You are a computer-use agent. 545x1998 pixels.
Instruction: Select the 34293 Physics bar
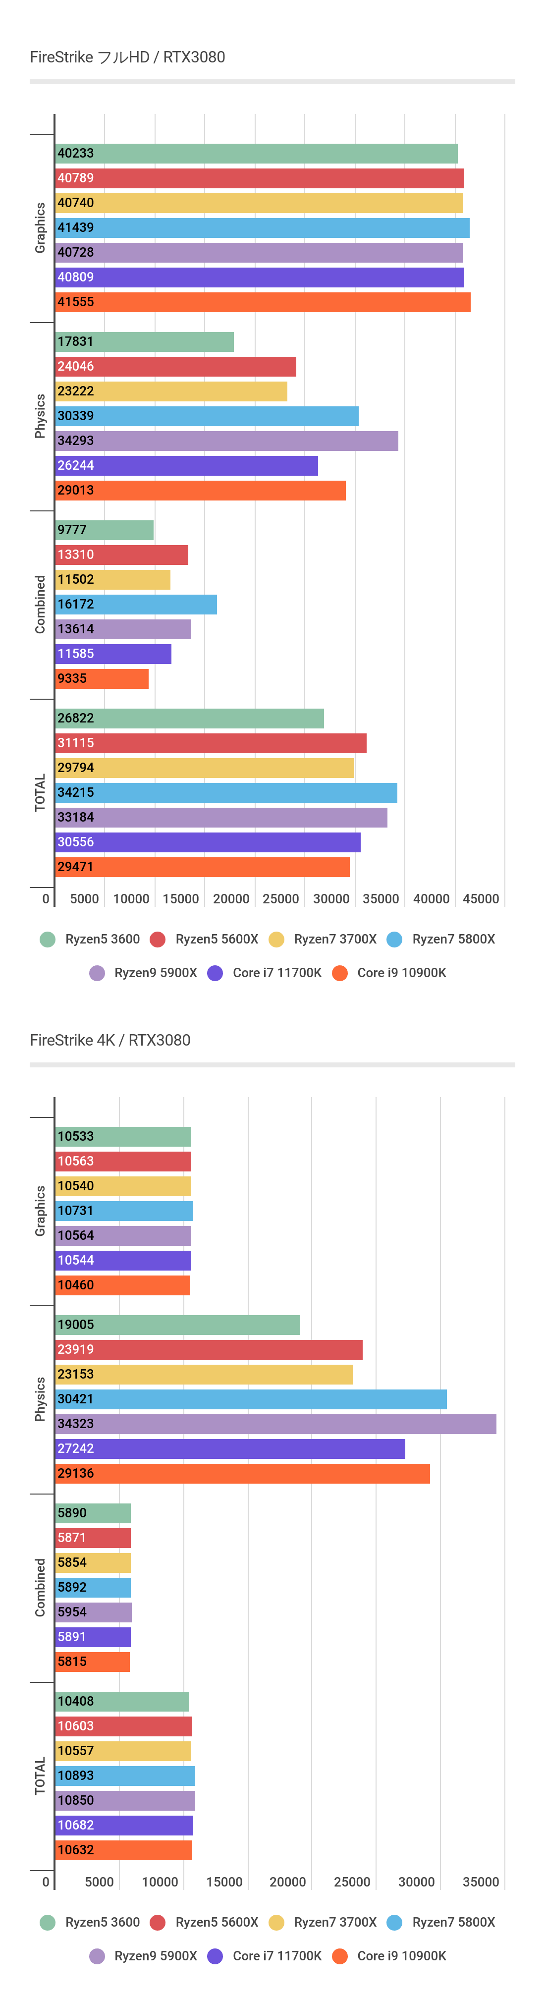pos(226,441)
